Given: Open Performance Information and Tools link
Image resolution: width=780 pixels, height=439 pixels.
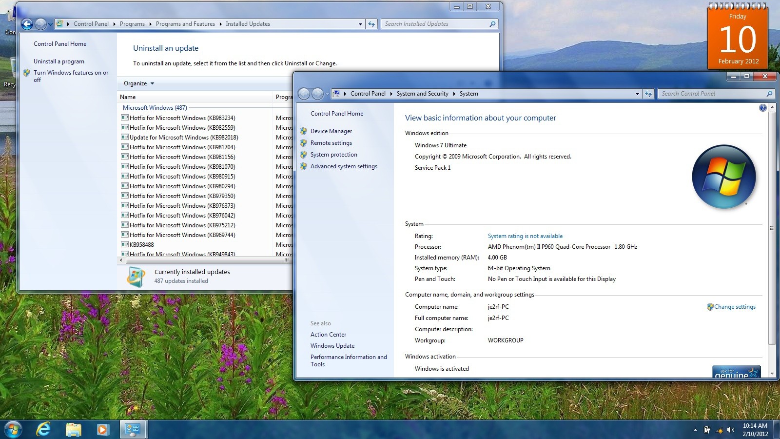Looking at the screenshot, I should 349,360.
